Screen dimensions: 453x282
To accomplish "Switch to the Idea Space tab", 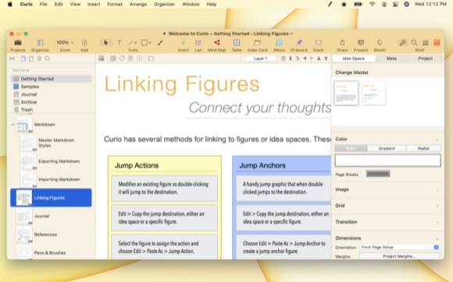I will point(354,58).
